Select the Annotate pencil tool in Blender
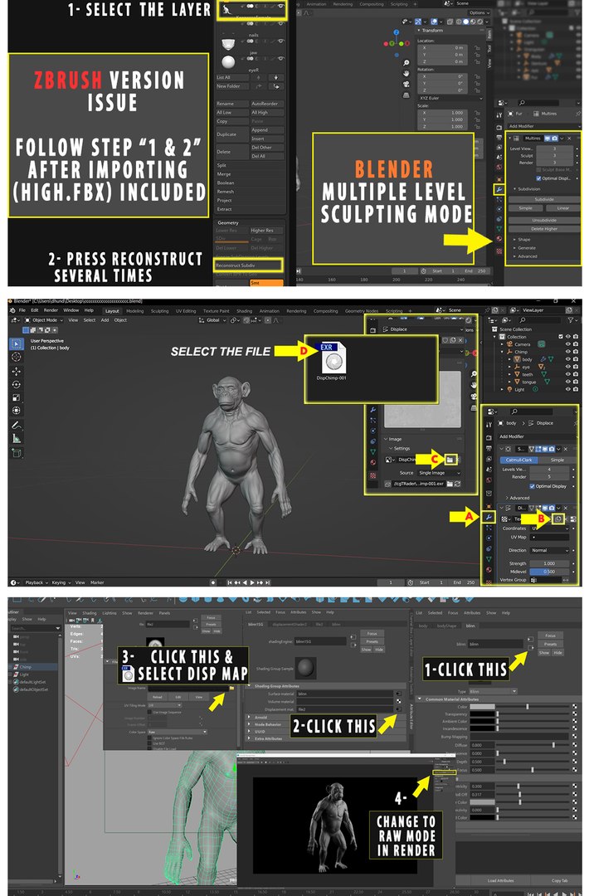The height and width of the screenshot is (896, 589). click(16, 426)
